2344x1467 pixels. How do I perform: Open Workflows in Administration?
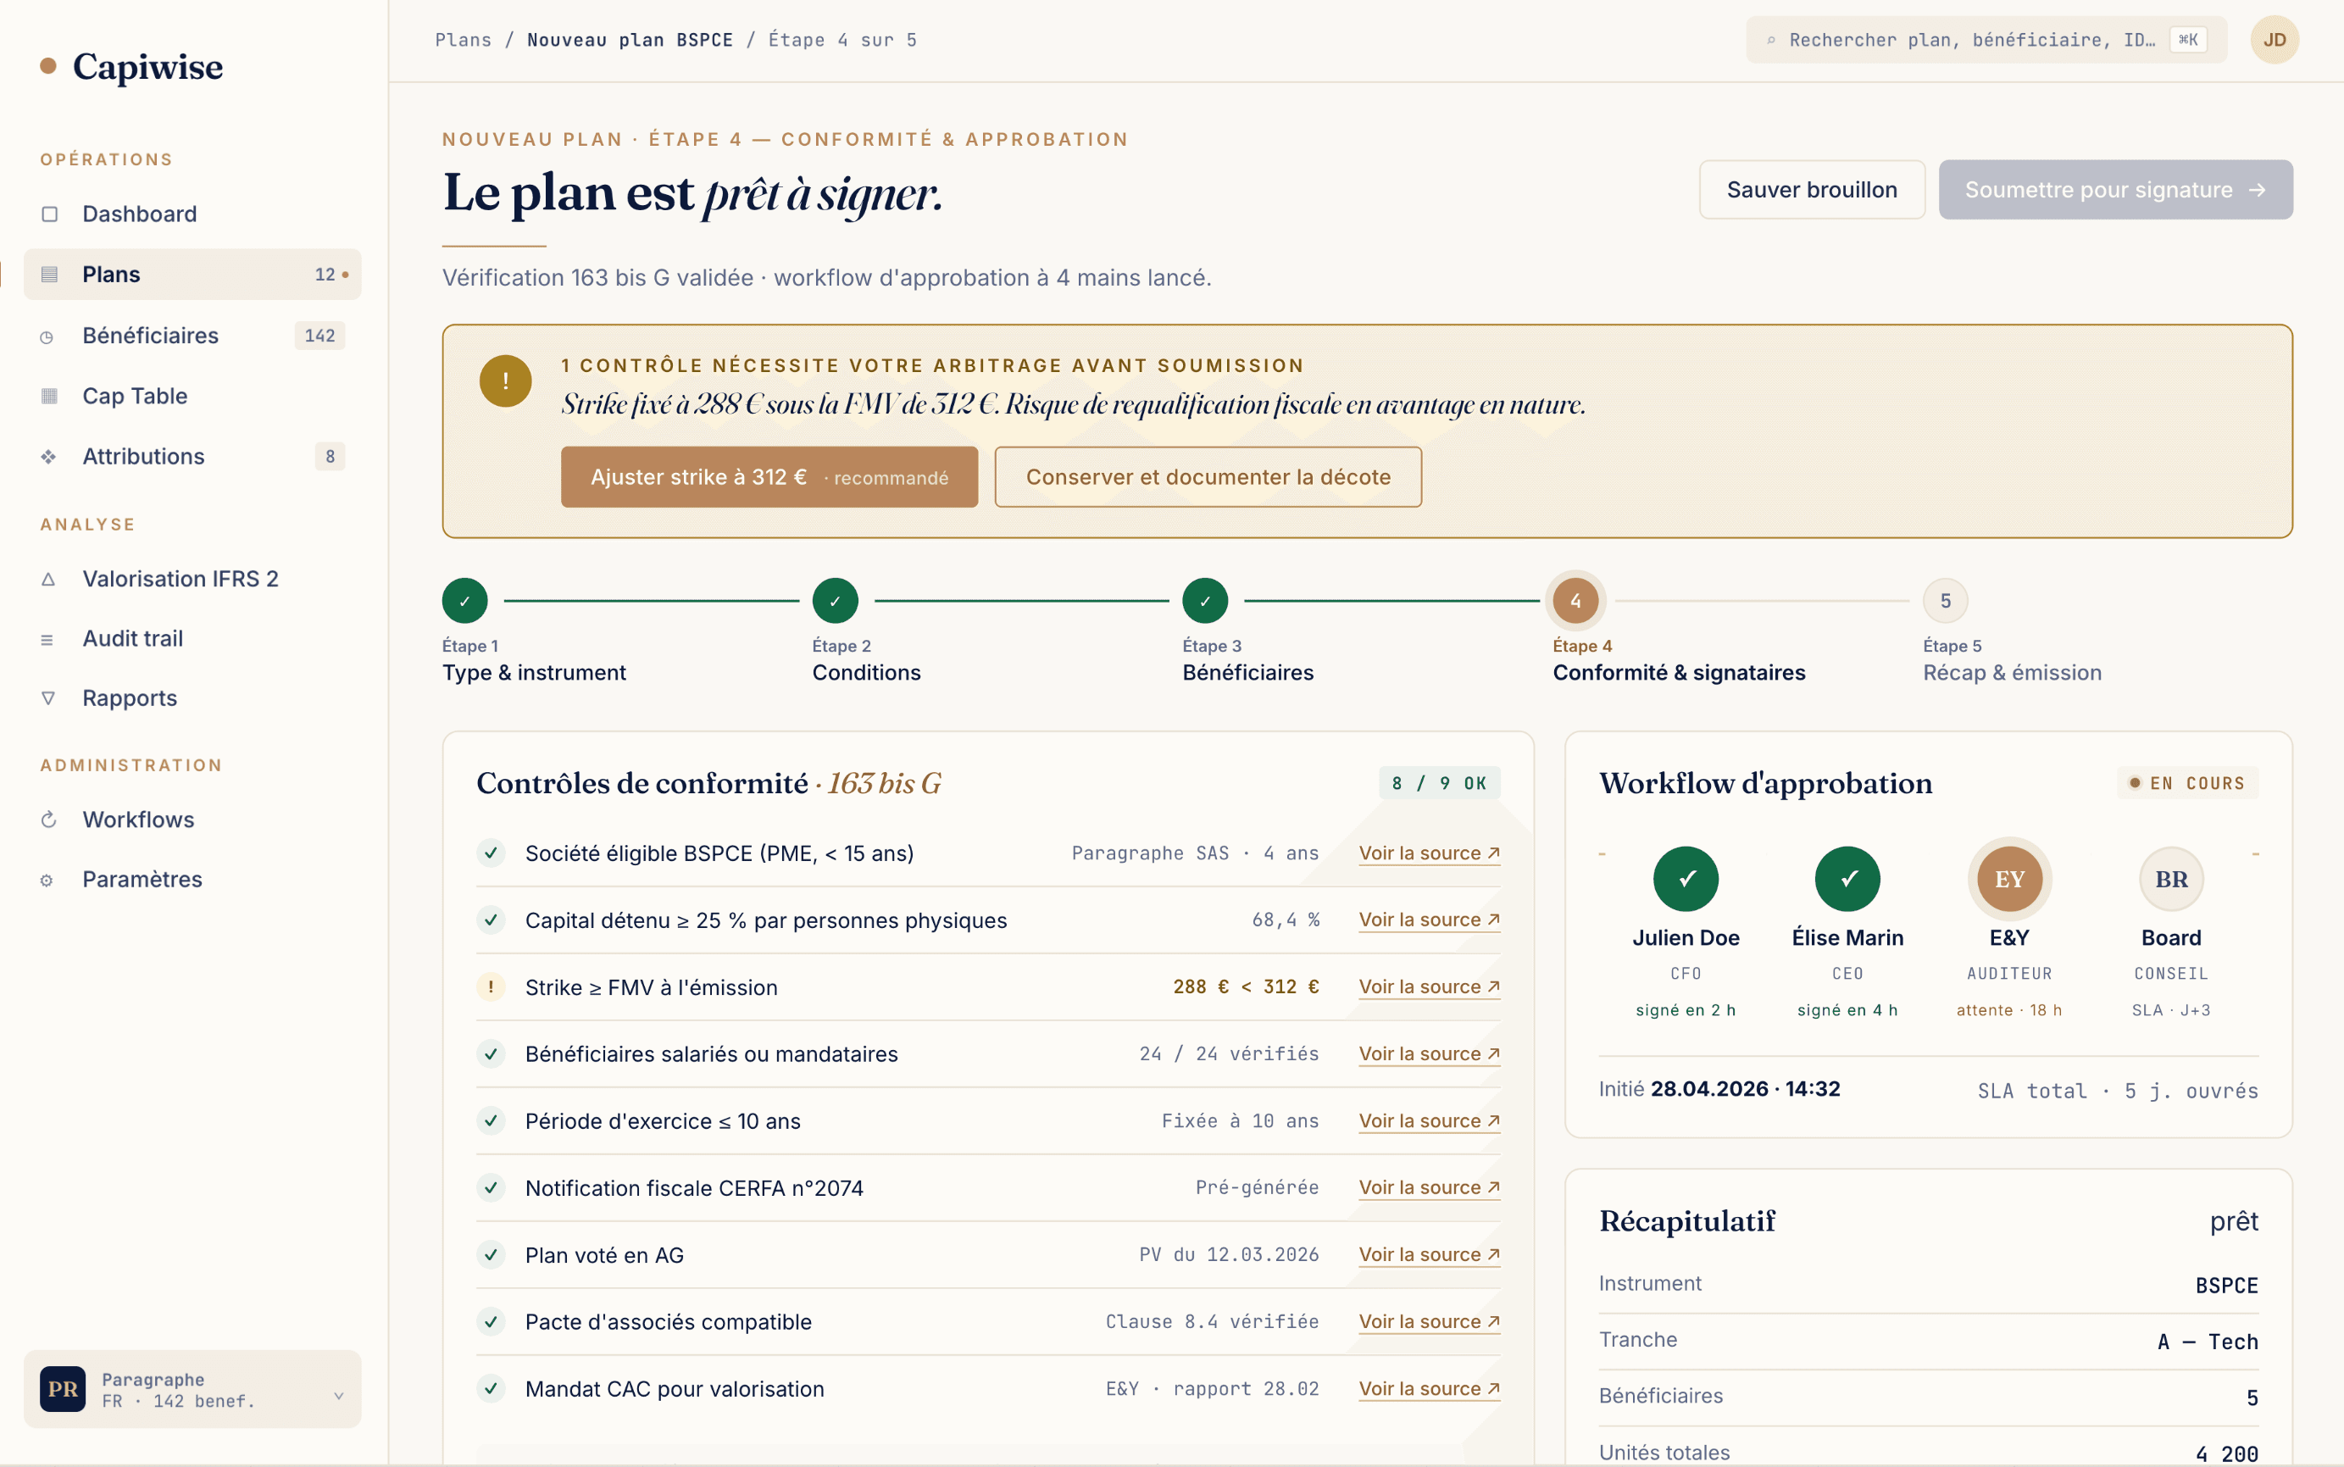tap(192, 819)
